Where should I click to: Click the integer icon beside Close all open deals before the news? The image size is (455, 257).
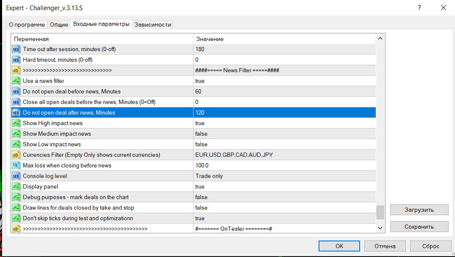(16, 102)
